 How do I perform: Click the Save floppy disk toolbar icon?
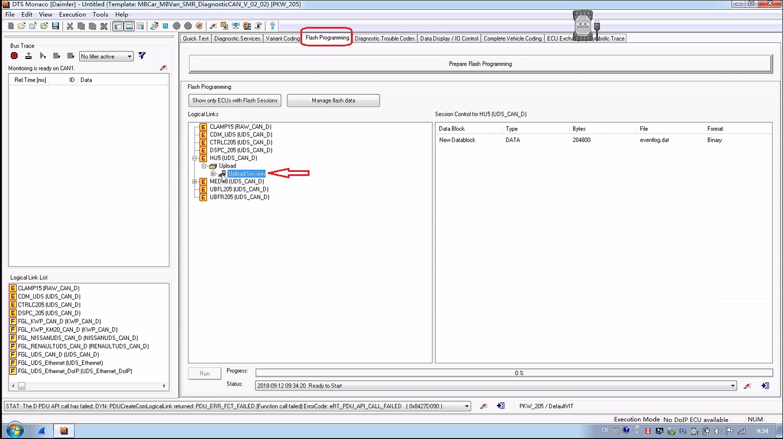tap(56, 26)
